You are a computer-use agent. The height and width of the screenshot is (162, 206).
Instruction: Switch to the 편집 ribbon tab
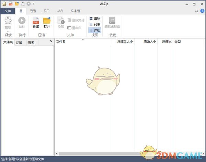[x=33, y=11]
